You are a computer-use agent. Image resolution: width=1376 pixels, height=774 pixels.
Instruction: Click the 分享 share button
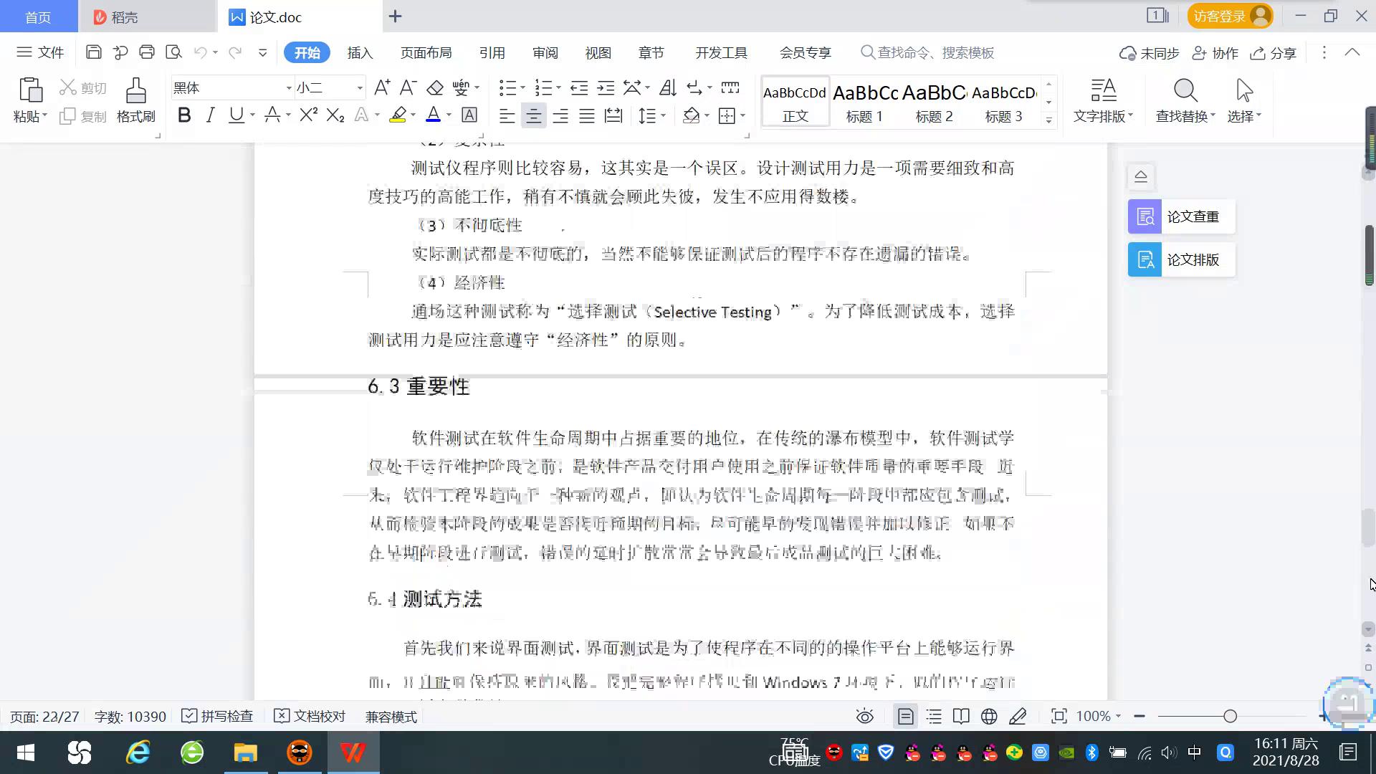point(1274,53)
